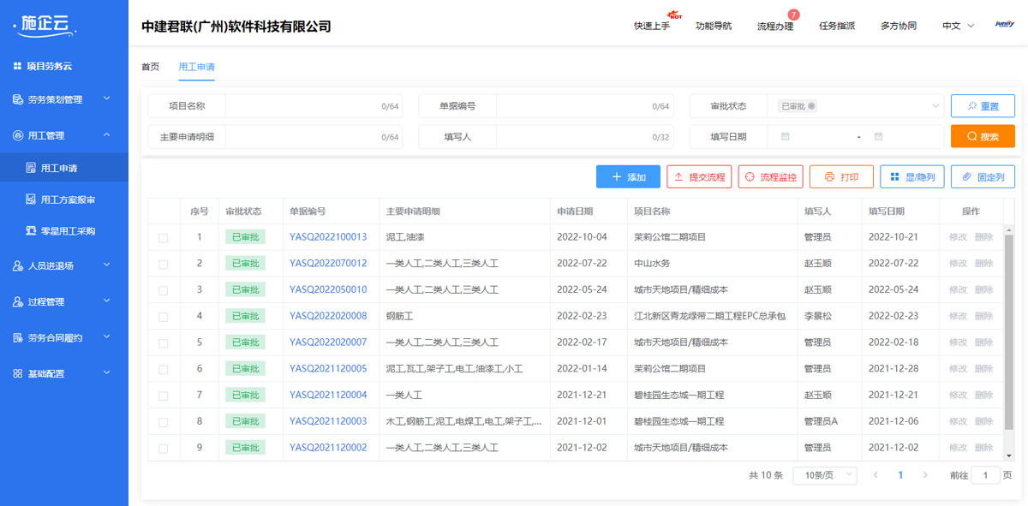Click the 施企云 logo
Viewport: 1028px width, 506px height.
(45, 26)
